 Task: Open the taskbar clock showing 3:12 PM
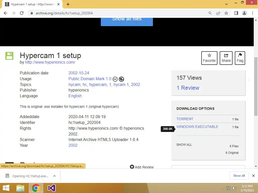[247, 188]
